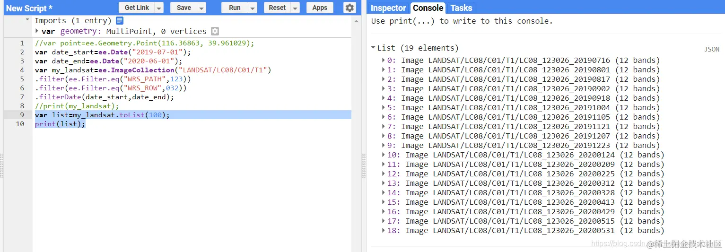Click the editor-console panel divider handle
This screenshot has width=725, height=252.
coord(364,165)
